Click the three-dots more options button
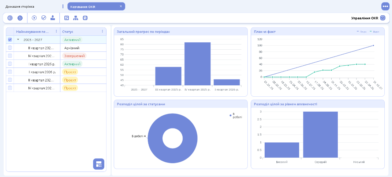 click(385, 7)
